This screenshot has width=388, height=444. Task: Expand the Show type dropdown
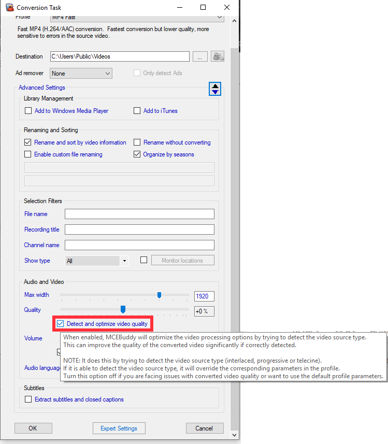point(96,261)
